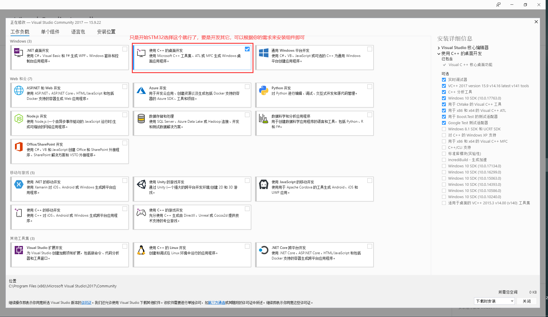
Task: Uncheck the C++ desktop development workload
Action: (x=247, y=49)
